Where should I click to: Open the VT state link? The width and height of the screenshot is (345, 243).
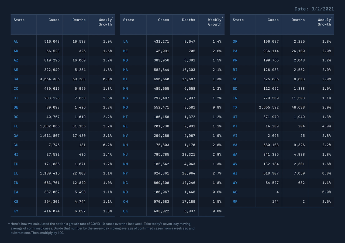point(235,126)
